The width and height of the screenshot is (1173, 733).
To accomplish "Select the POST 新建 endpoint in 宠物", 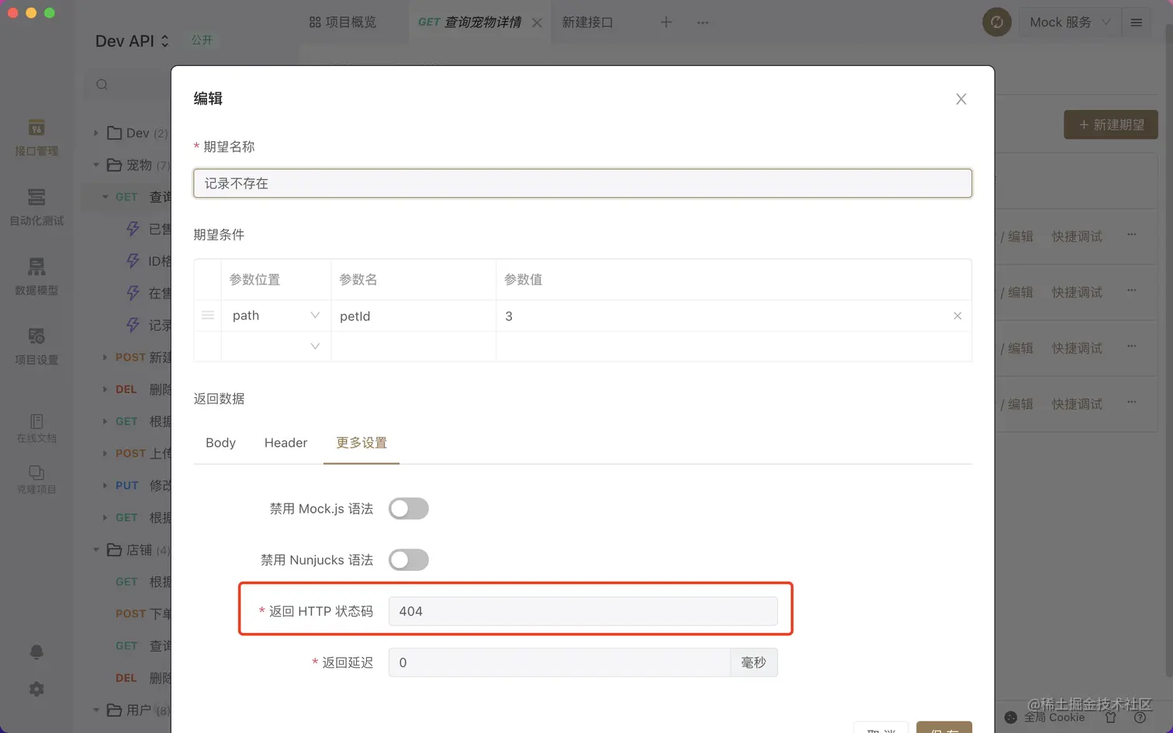I will tap(143, 358).
